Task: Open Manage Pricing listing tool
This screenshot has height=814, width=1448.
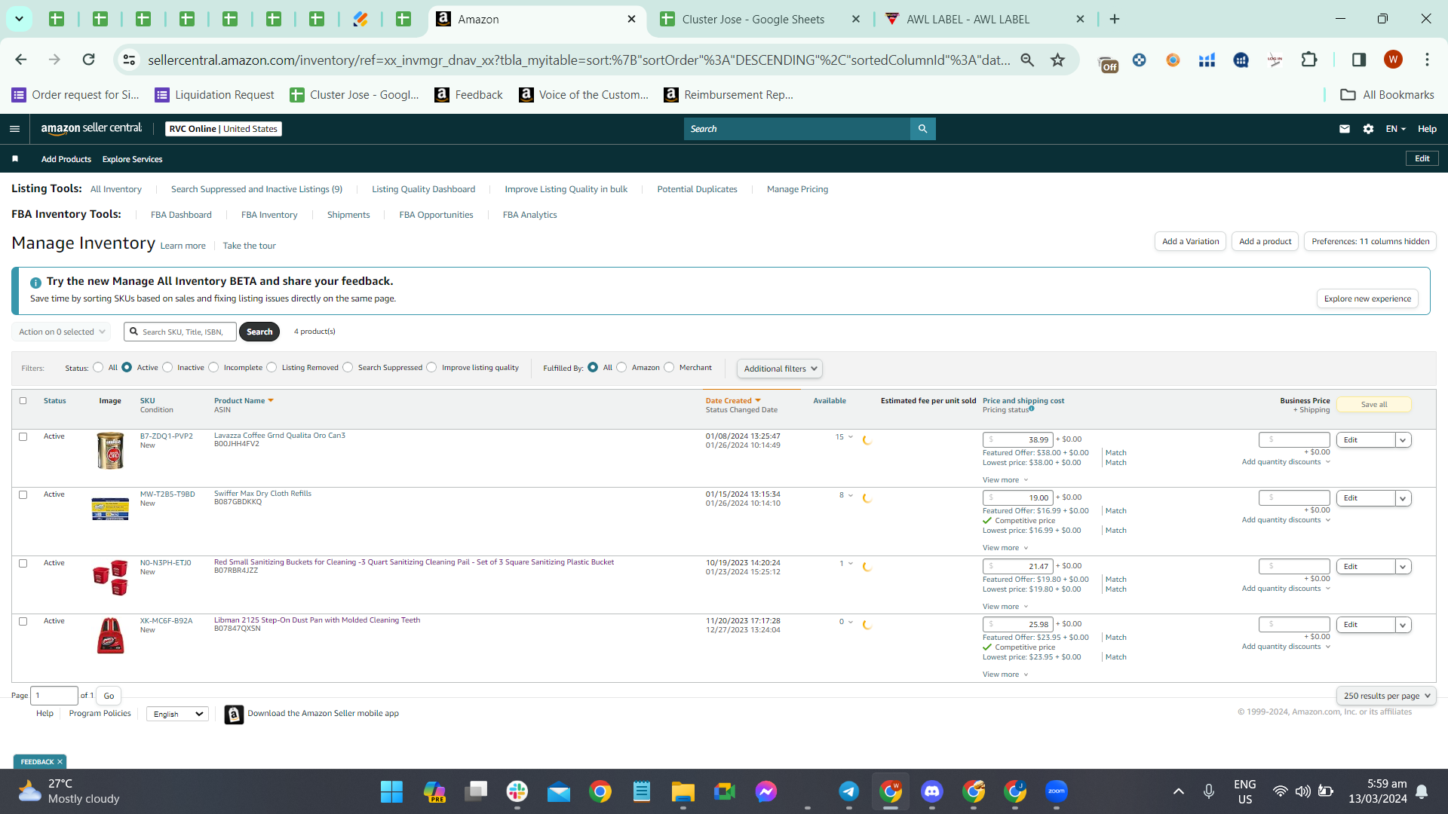Action: (797, 189)
